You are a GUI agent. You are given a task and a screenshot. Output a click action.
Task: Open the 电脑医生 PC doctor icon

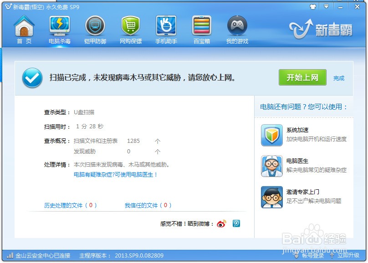coord(272,167)
